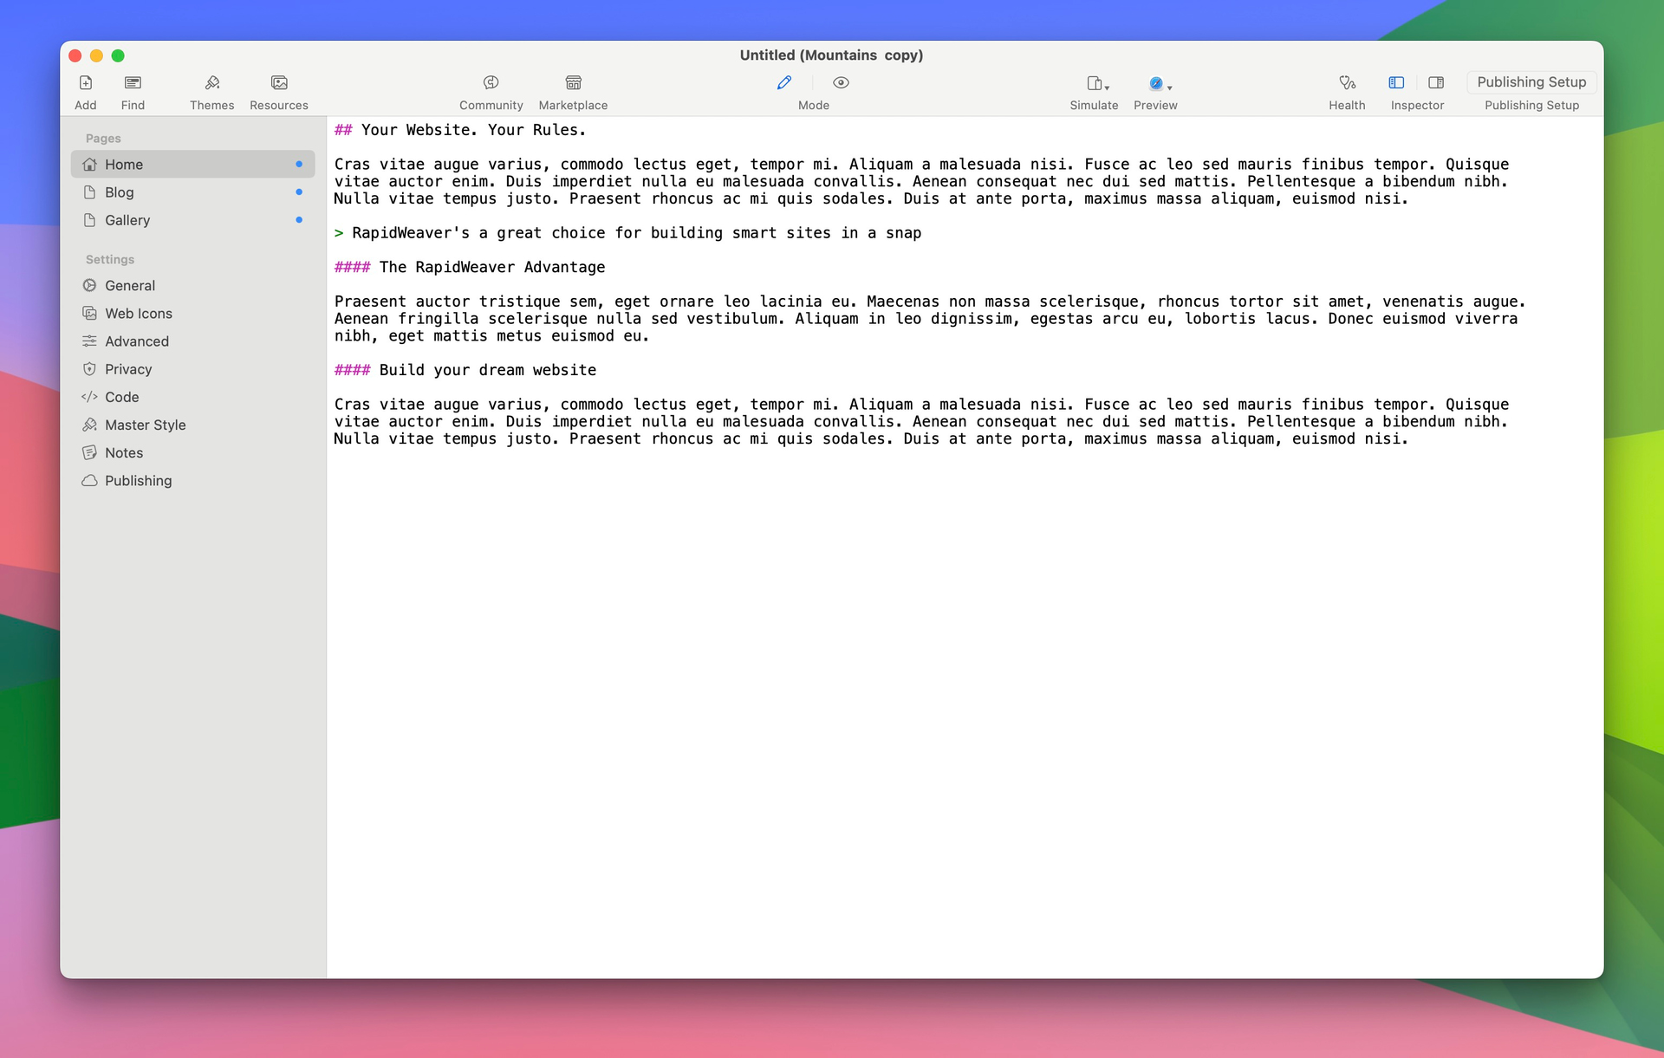The height and width of the screenshot is (1058, 1664).
Task: Toggle the right Inspector panel
Action: coord(1436,83)
